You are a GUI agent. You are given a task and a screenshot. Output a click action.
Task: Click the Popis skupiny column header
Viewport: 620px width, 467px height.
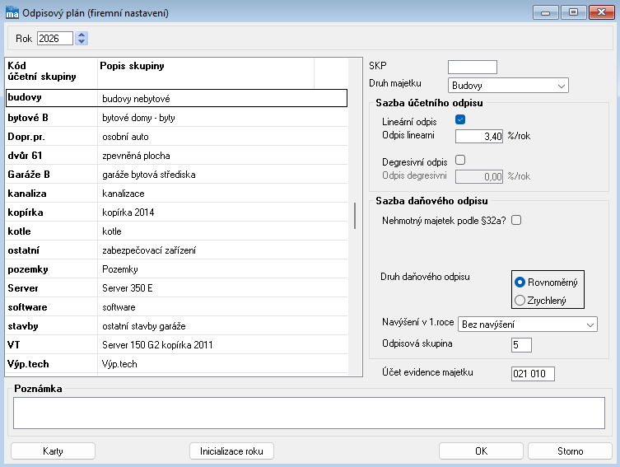coord(206,72)
